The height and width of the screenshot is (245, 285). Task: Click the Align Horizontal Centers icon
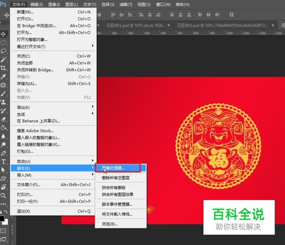click(150, 15)
